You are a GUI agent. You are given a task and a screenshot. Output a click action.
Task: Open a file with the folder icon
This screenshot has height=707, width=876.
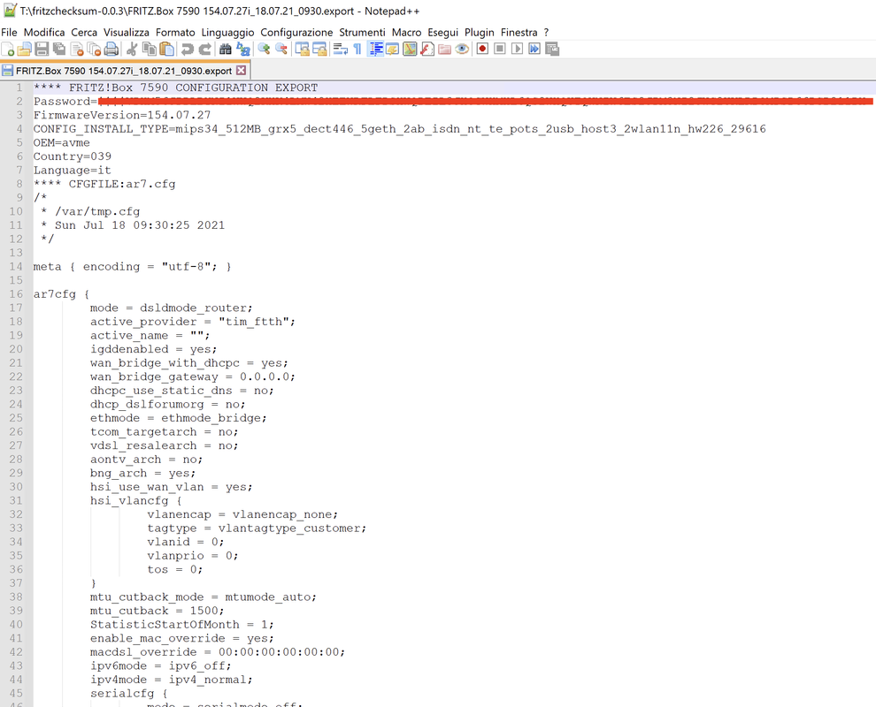[x=24, y=49]
